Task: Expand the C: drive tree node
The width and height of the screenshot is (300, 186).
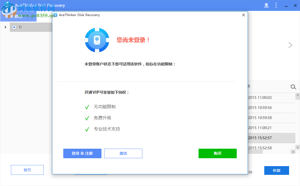Action: coord(5,27)
